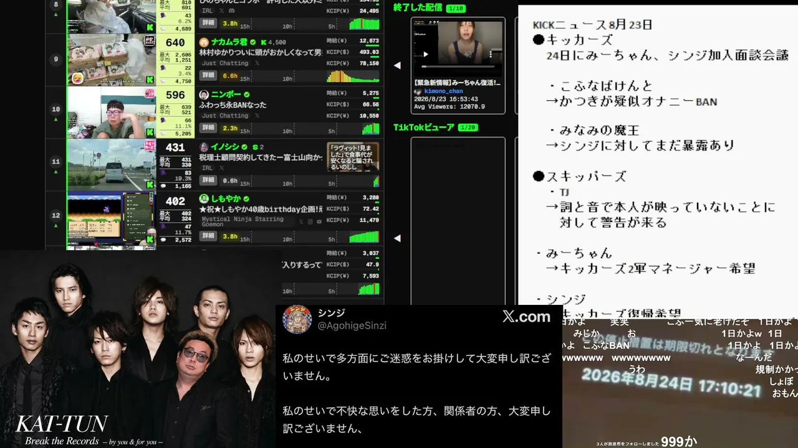Play the ended stream video preview

point(426,54)
